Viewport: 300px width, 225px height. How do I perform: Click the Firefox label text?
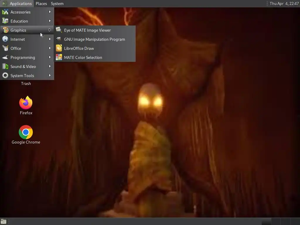tap(26, 113)
